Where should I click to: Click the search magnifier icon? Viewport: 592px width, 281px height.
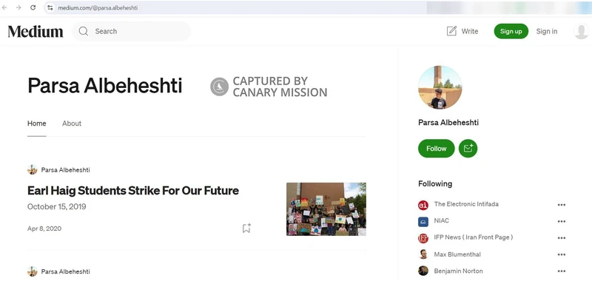(x=84, y=31)
